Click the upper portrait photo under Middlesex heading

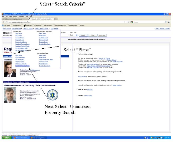click(10, 69)
